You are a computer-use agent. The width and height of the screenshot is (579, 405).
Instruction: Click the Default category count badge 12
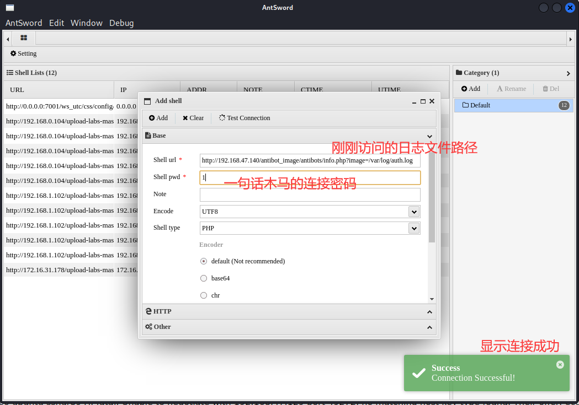pyautogui.click(x=564, y=105)
